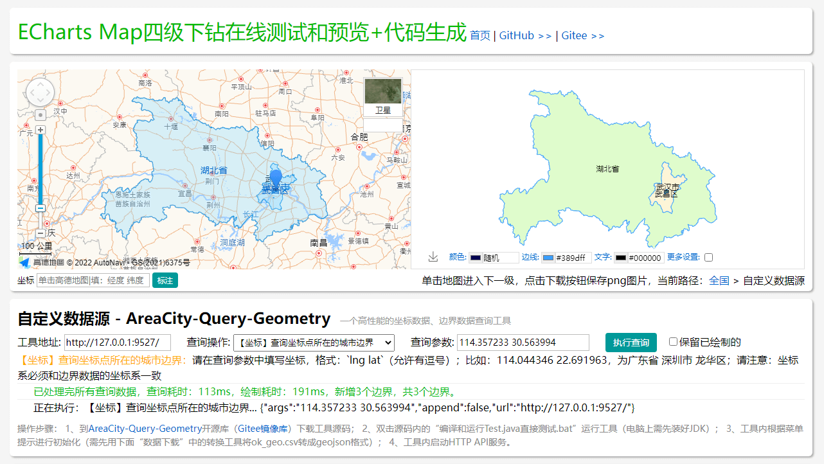Open the fill color (颜色) swatch
The height and width of the screenshot is (464, 824).
476,258
